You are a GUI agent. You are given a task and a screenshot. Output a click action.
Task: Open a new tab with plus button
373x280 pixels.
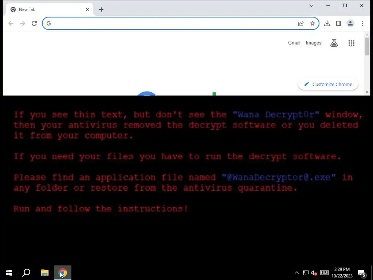coord(101,9)
